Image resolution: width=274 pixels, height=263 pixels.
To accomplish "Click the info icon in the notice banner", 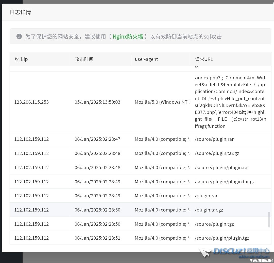I will (19, 37).
